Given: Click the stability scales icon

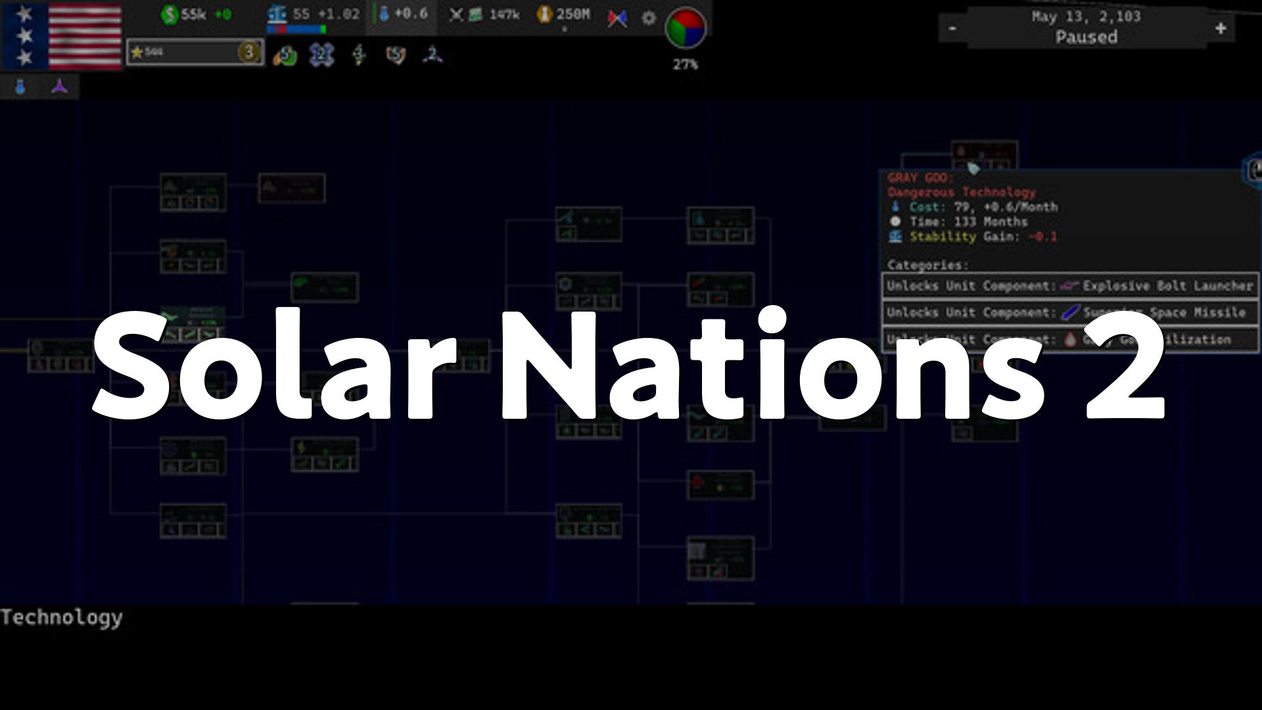Looking at the screenshot, I should [x=277, y=14].
